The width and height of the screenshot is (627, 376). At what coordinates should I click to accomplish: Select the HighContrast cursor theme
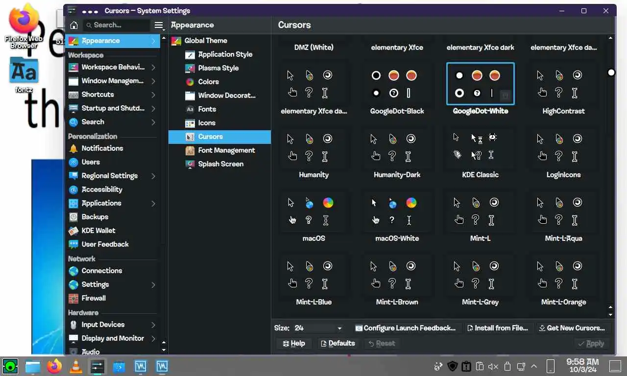point(564,89)
